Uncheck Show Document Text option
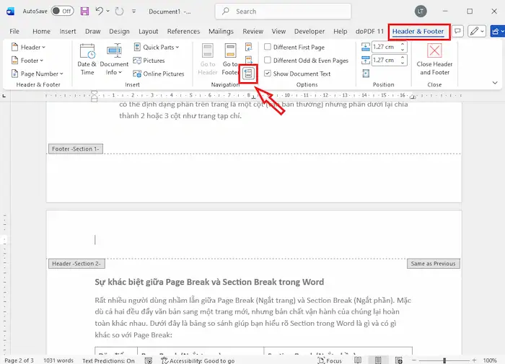Viewport: 505px width, 364px height. pyautogui.click(x=268, y=74)
